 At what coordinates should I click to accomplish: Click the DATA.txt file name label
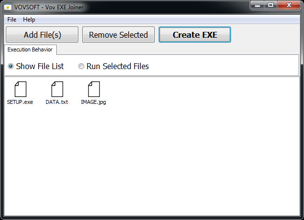tap(57, 102)
